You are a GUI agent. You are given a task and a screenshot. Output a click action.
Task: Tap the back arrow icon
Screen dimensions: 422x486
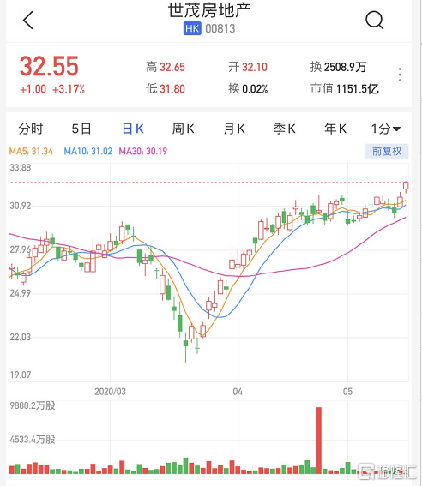[28, 21]
